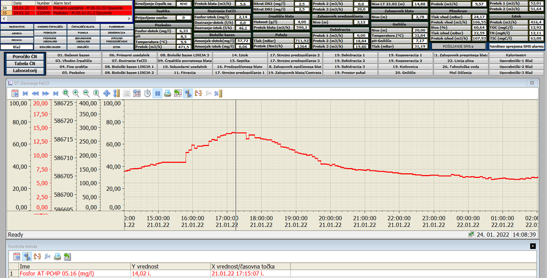The height and width of the screenshot is (278, 547).
Task: Click the Poročilo ČN button
Action: (x=24, y=55)
